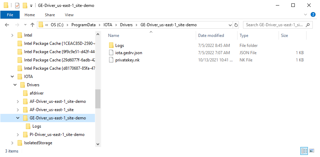Click ProgramData in the address bar
The height and width of the screenshot is (157, 320).
83,25
